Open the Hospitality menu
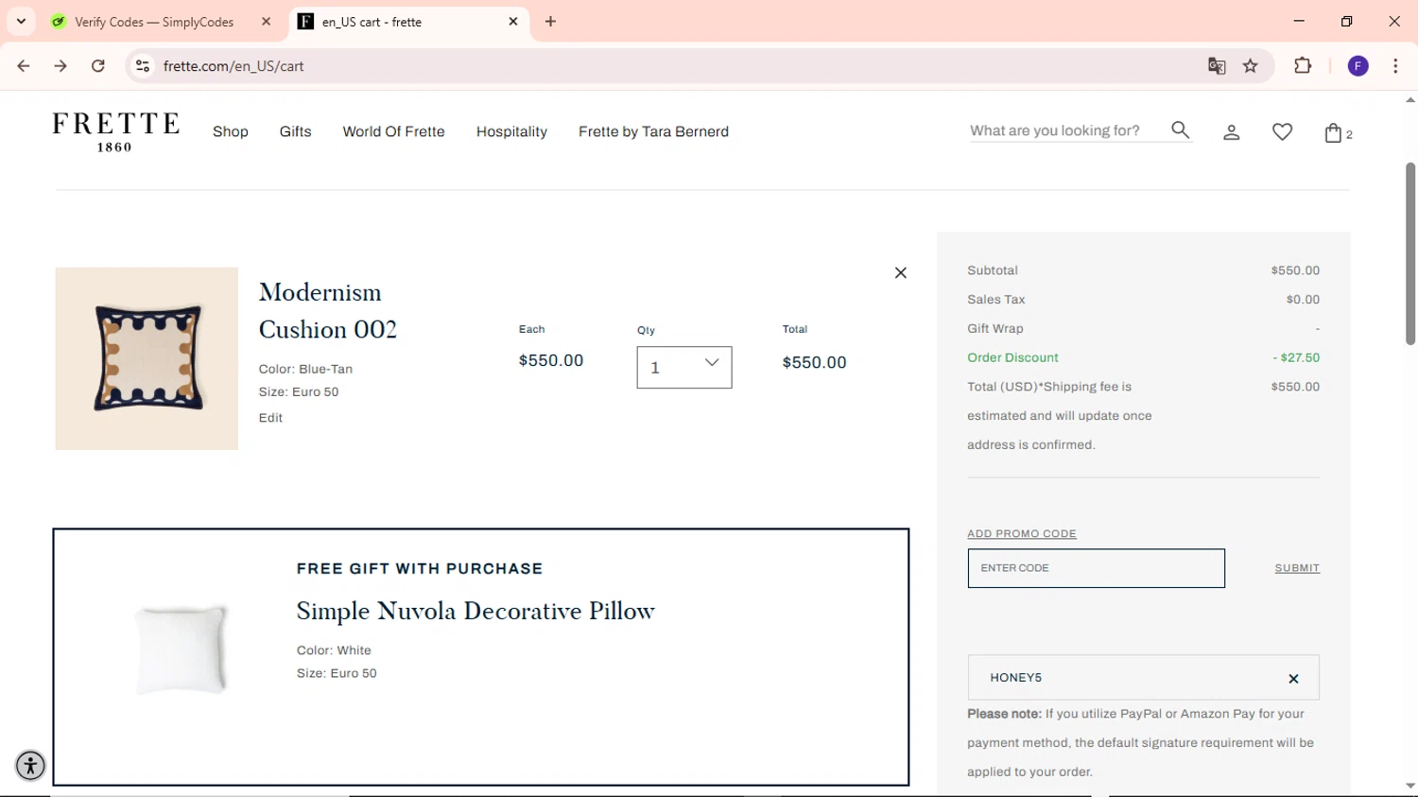This screenshot has height=797, width=1418. [511, 132]
